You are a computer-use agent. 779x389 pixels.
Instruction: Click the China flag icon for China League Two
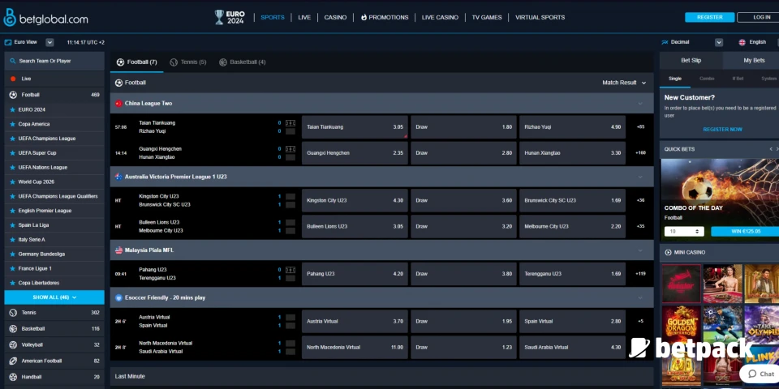(118, 104)
